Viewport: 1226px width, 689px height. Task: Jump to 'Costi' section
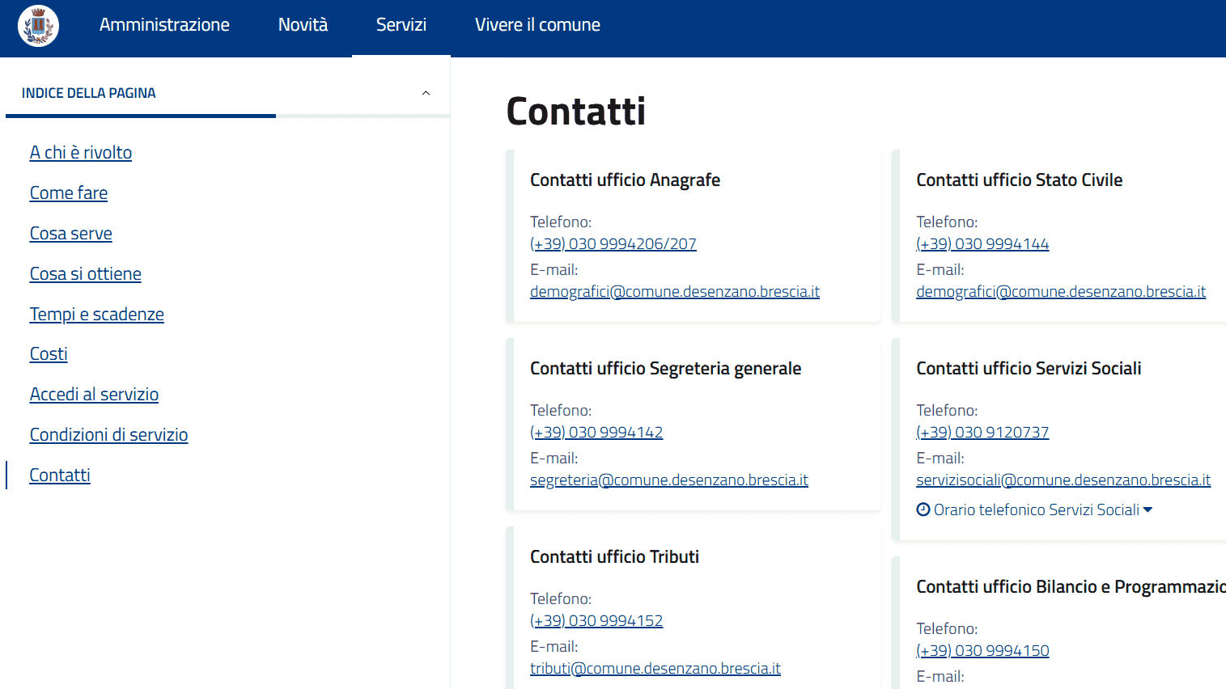(x=49, y=354)
